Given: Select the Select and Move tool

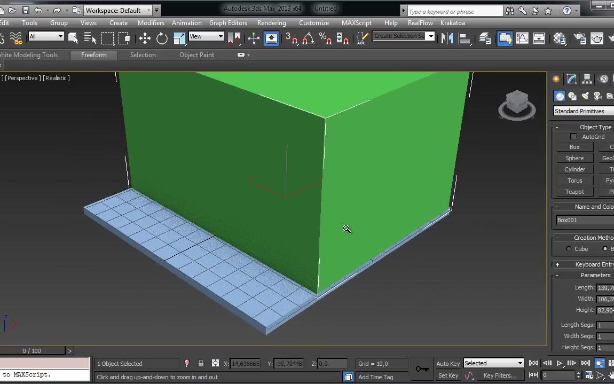Looking at the screenshot, I should click(x=145, y=38).
